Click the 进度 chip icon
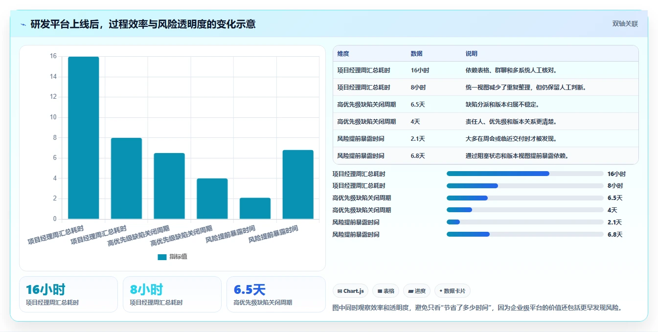Image resolution: width=658 pixels, height=332 pixels. point(411,291)
